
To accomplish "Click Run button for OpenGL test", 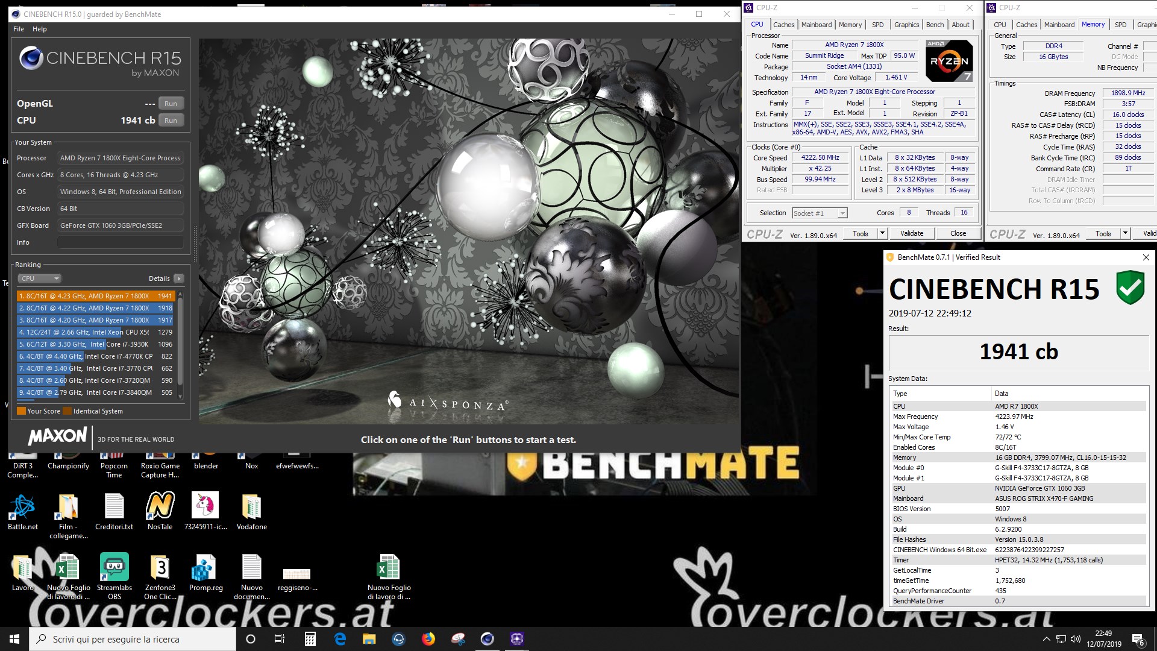I will [171, 104].
